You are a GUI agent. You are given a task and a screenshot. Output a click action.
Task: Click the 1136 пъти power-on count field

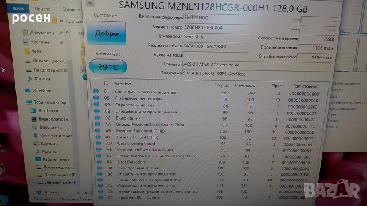[x=316, y=48]
